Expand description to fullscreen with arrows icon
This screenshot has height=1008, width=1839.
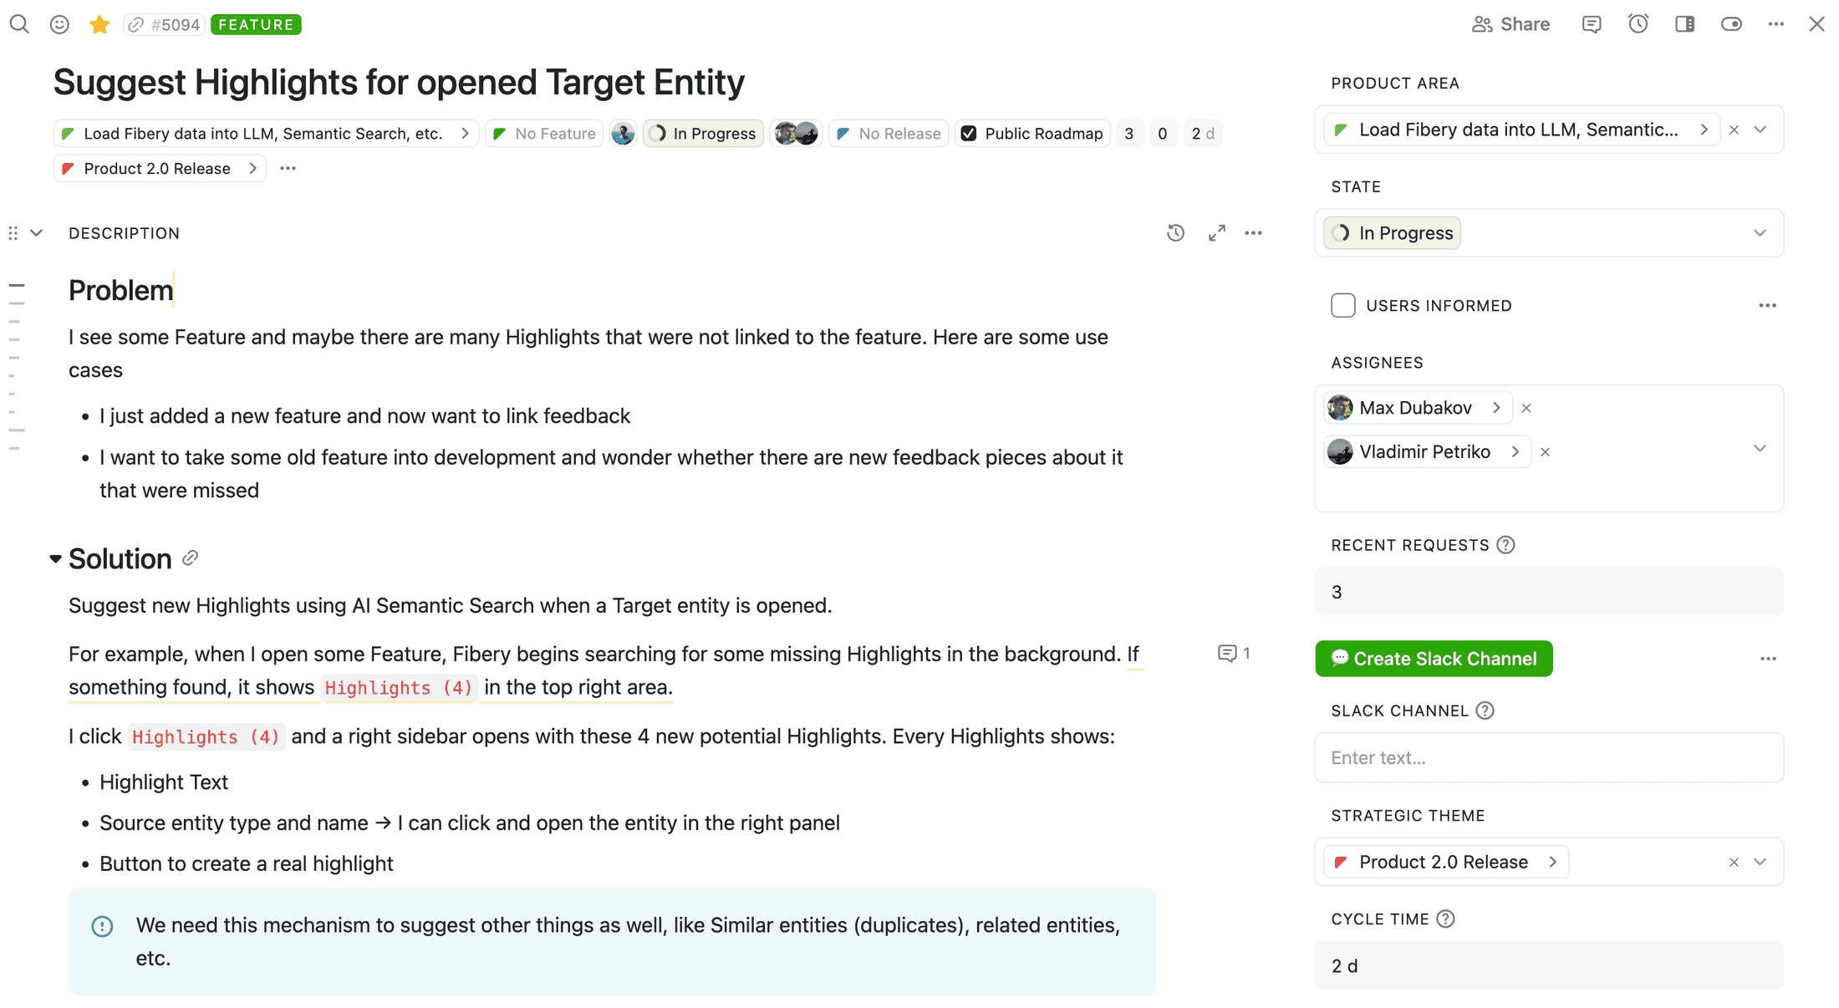point(1216,233)
